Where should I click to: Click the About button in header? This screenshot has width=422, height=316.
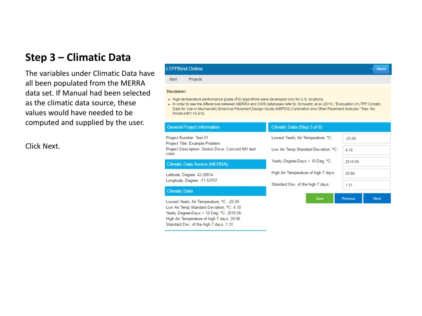coord(381,69)
